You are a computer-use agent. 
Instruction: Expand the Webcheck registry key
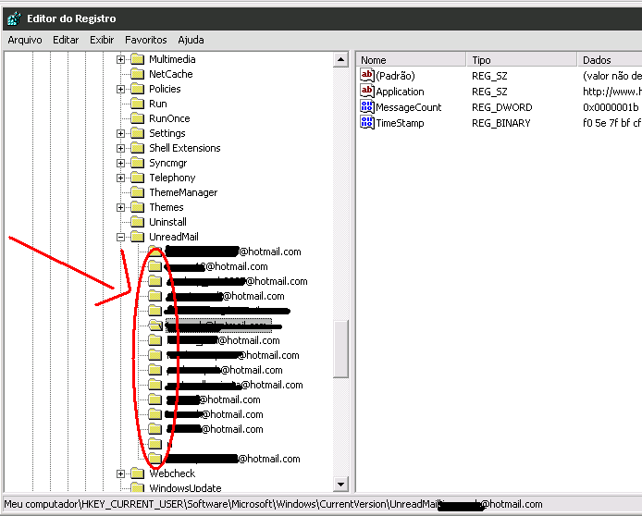tap(121, 473)
